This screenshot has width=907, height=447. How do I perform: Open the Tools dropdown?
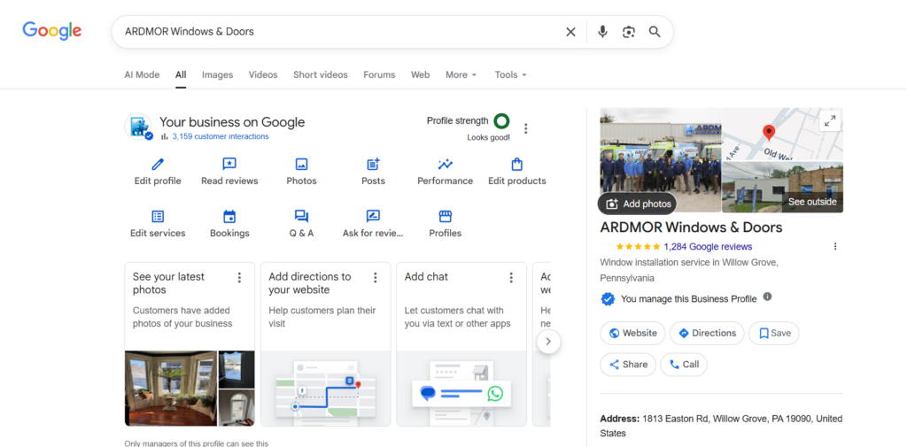(x=510, y=75)
